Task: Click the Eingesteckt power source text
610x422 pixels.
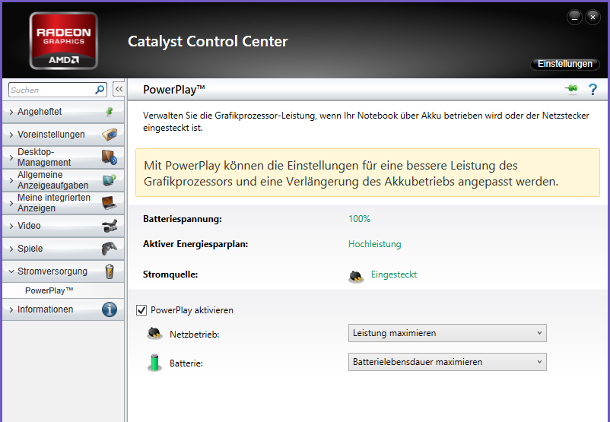Action: [x=394, y=274]
